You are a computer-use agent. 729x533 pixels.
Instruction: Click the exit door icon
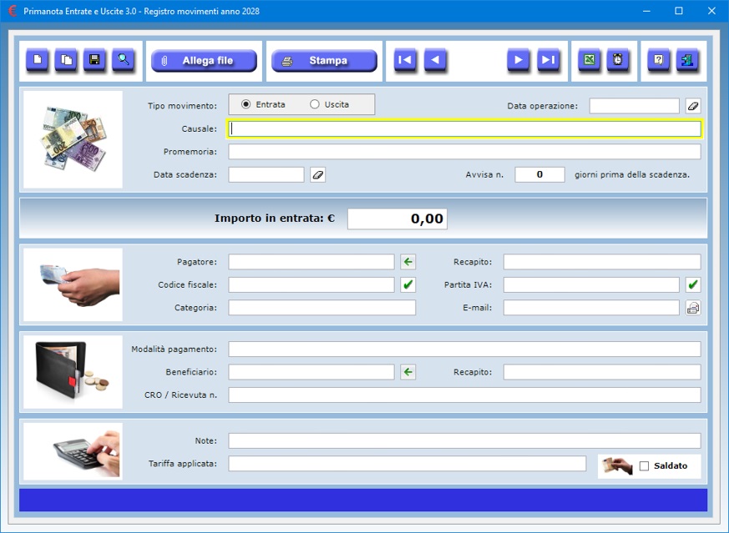pyautogui.click(x=687, y=60)
